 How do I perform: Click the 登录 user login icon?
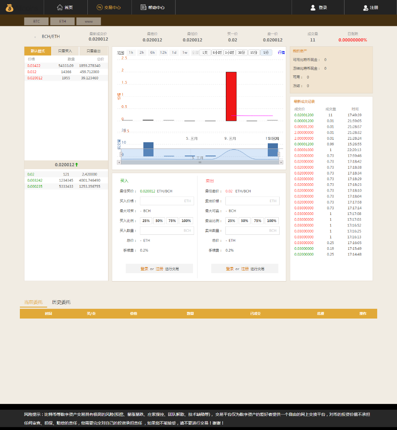tap(313, 7)
